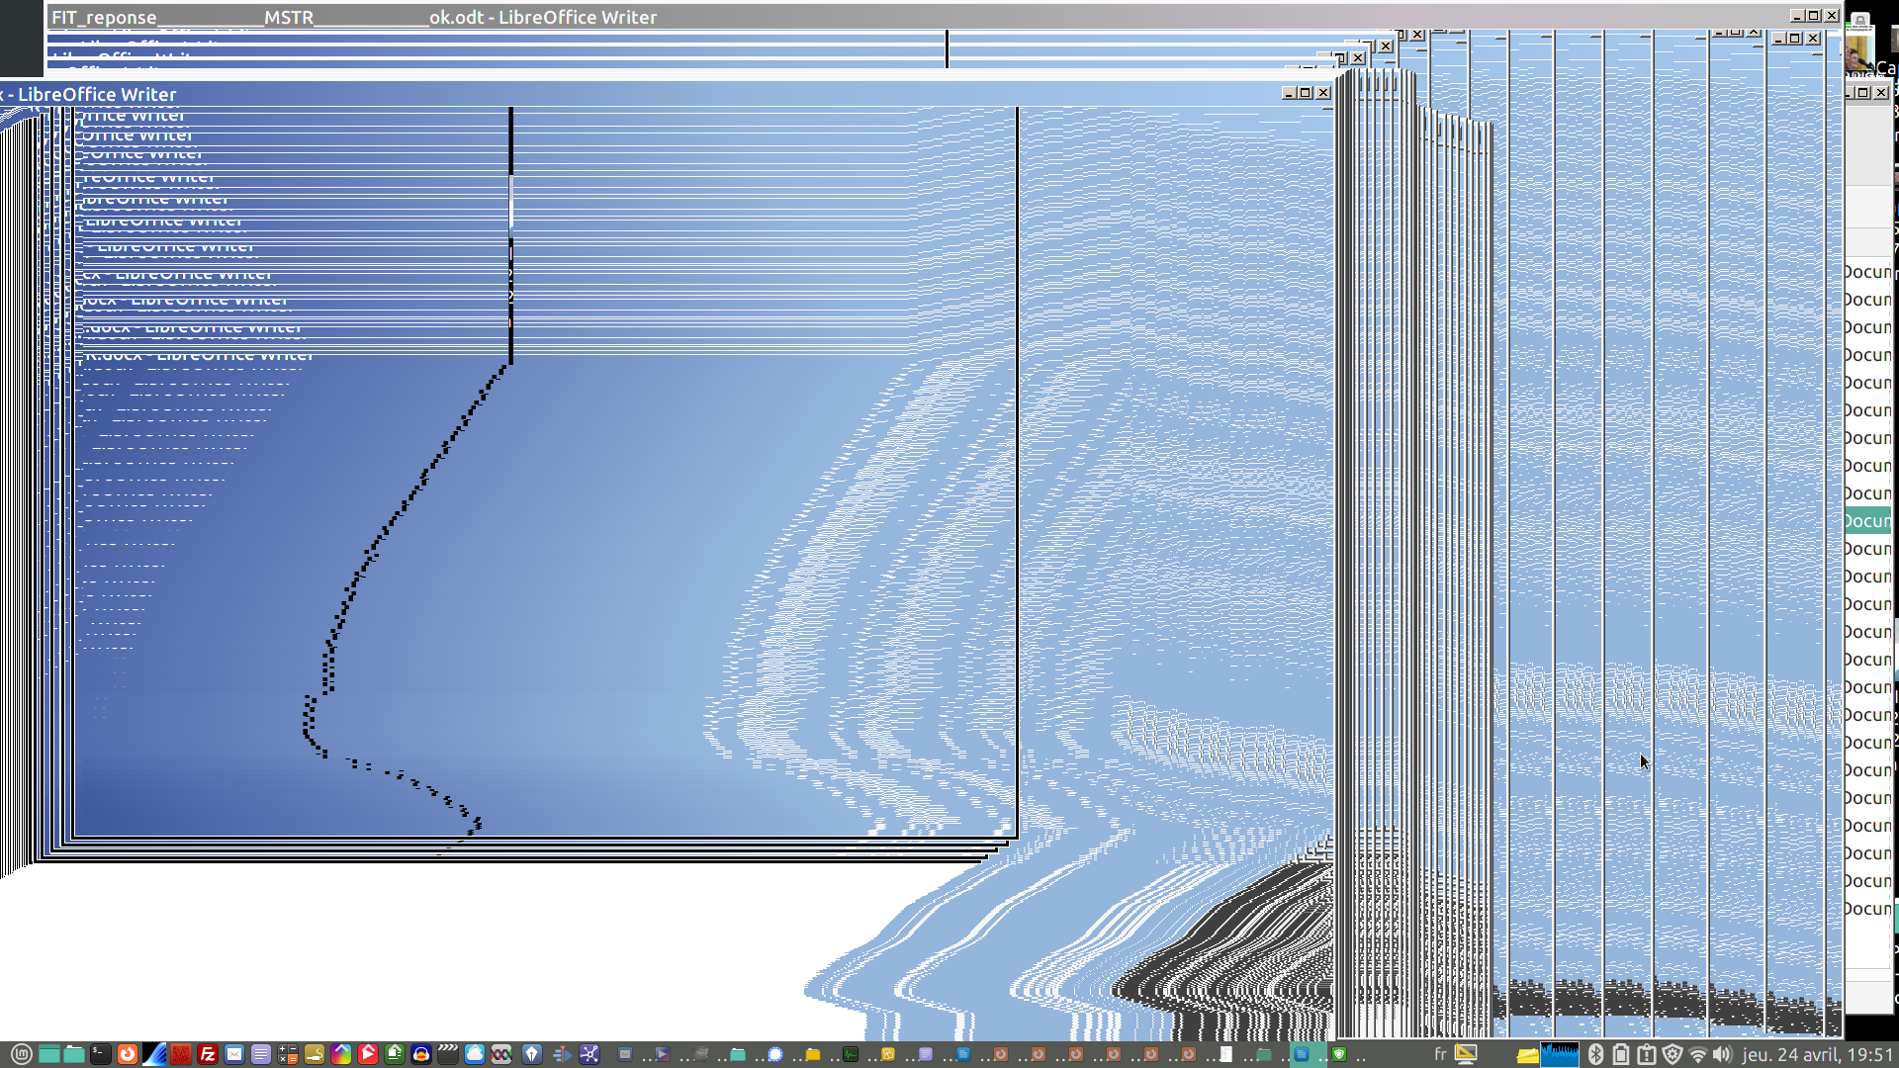The width and height of the screenshot is (1899, 1068).
Task: Open the calendar from date and time
Action: tap(1818, 1054)
